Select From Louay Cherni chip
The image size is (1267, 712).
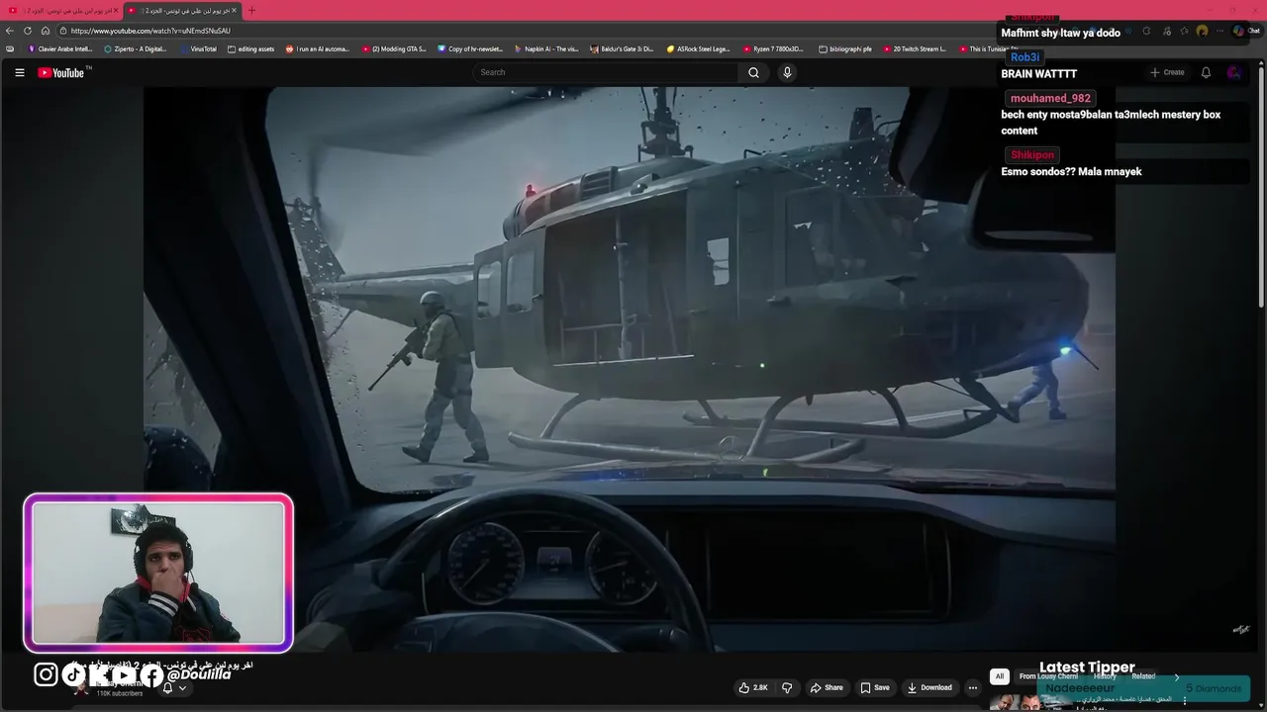1048,676
